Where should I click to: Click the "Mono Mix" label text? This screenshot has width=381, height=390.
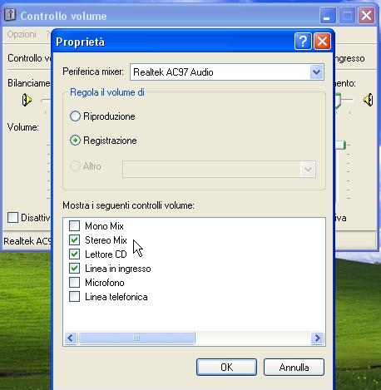click(104, 226)
